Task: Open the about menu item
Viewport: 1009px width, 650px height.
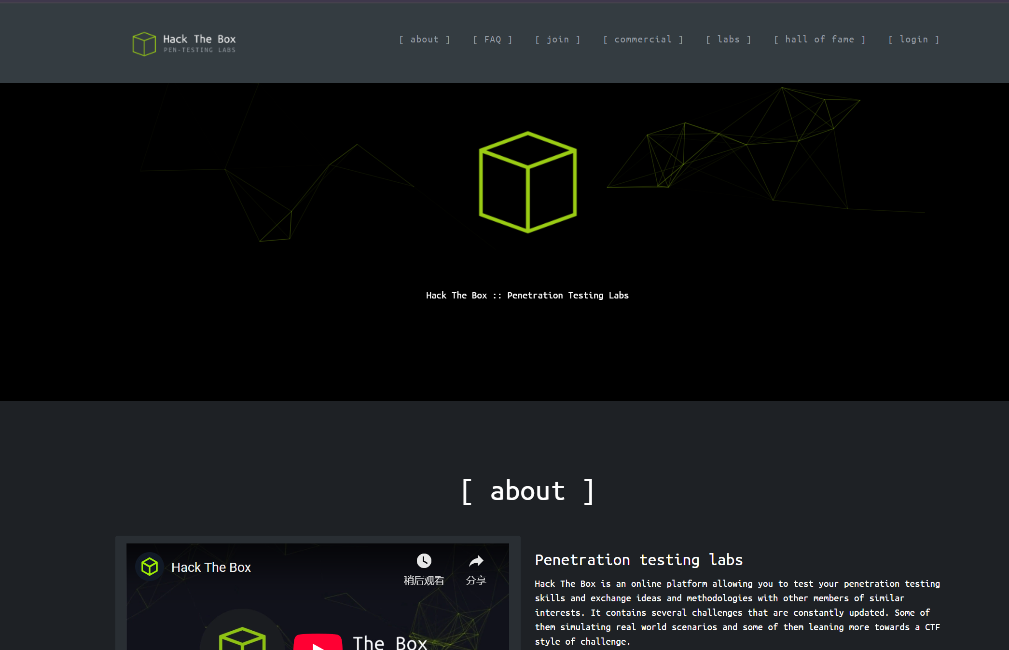Action: 424,40
